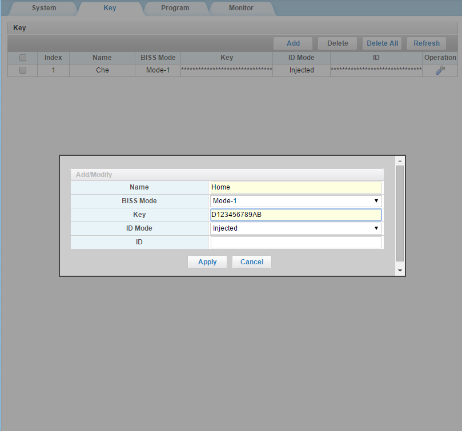Click the empty ID input field

pyautogui.click(x=296, y=242)
